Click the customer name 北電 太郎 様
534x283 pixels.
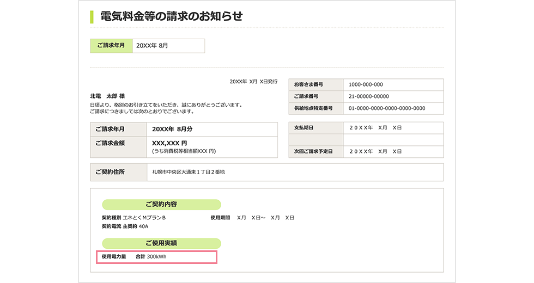(x=107, y=96)
